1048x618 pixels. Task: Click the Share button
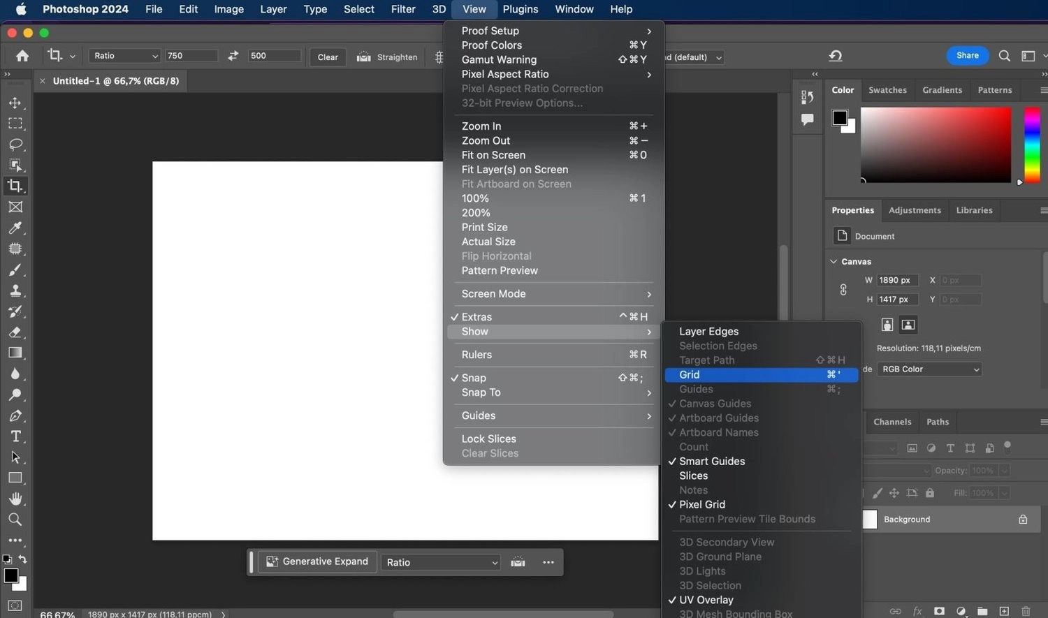968,55
